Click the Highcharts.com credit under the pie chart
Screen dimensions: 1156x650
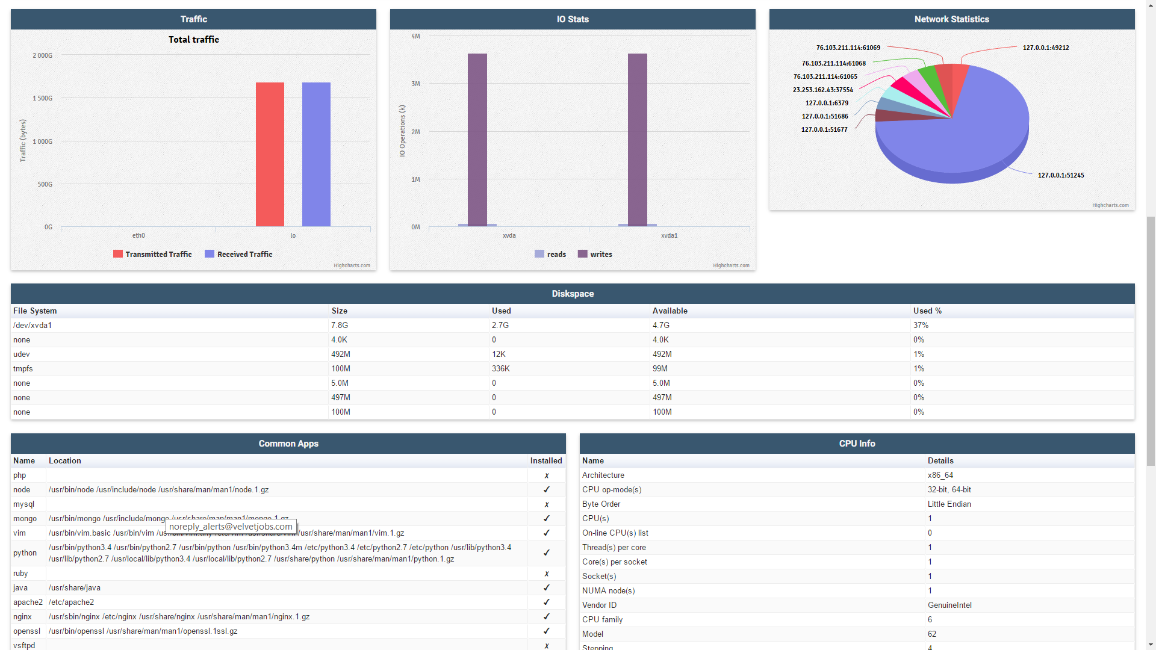pos(1110,205)
